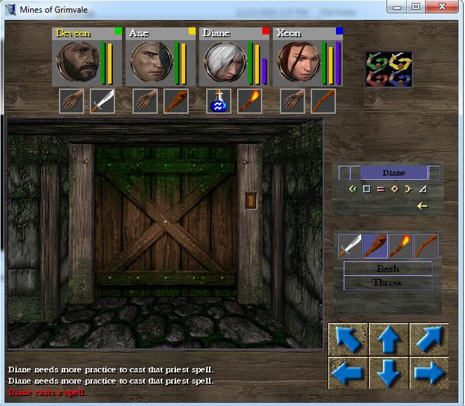465x406 pixels.
Task: Open Deveon's character portrait
Action: point(78,62)
